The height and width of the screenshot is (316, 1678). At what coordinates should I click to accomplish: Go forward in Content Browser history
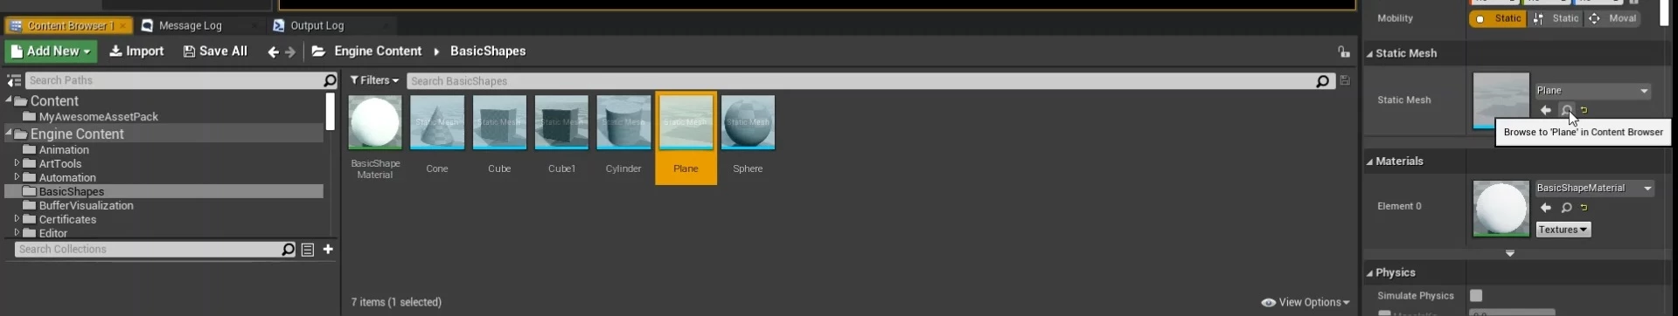pyautogui.click(x=291, y=52)
